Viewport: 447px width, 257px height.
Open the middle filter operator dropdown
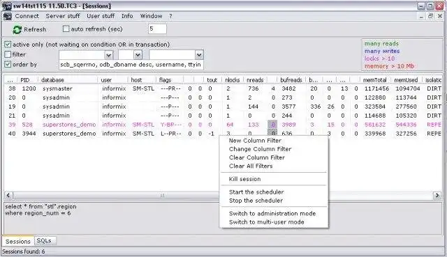[x=138, y=55]
